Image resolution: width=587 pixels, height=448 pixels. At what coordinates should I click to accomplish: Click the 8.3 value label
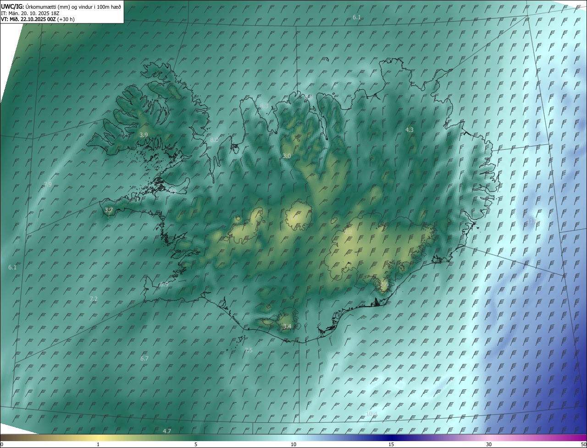pos(264,106)
